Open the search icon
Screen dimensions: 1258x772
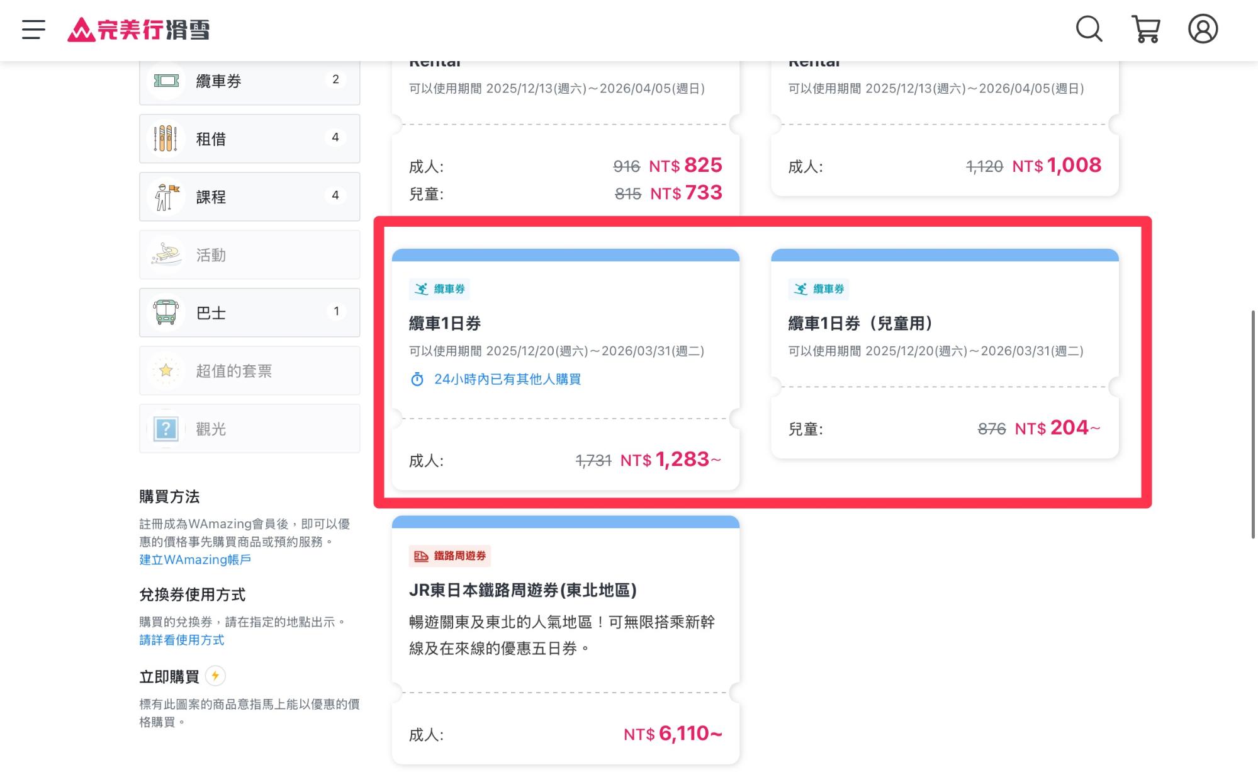tap(1089, 29)
